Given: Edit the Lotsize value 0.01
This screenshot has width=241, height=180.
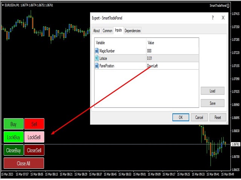Looking at the screenshot, I should point(172,58).
